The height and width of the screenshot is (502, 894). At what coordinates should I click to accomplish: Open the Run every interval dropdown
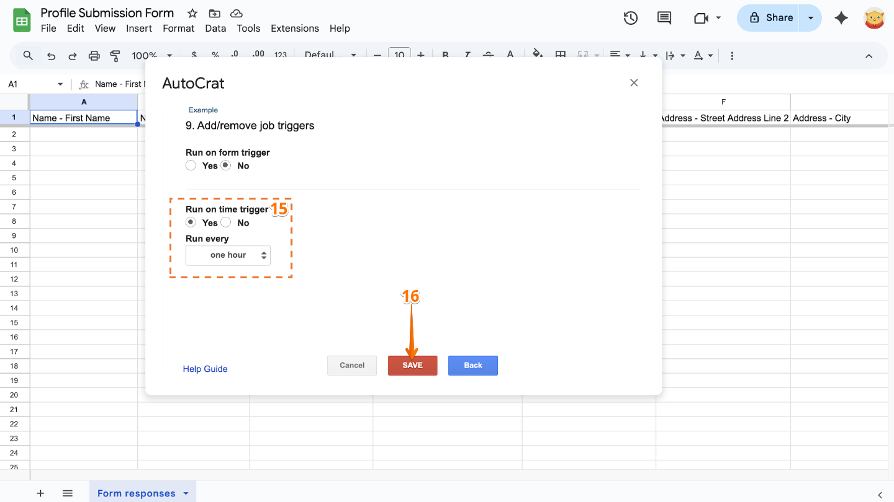228,255
